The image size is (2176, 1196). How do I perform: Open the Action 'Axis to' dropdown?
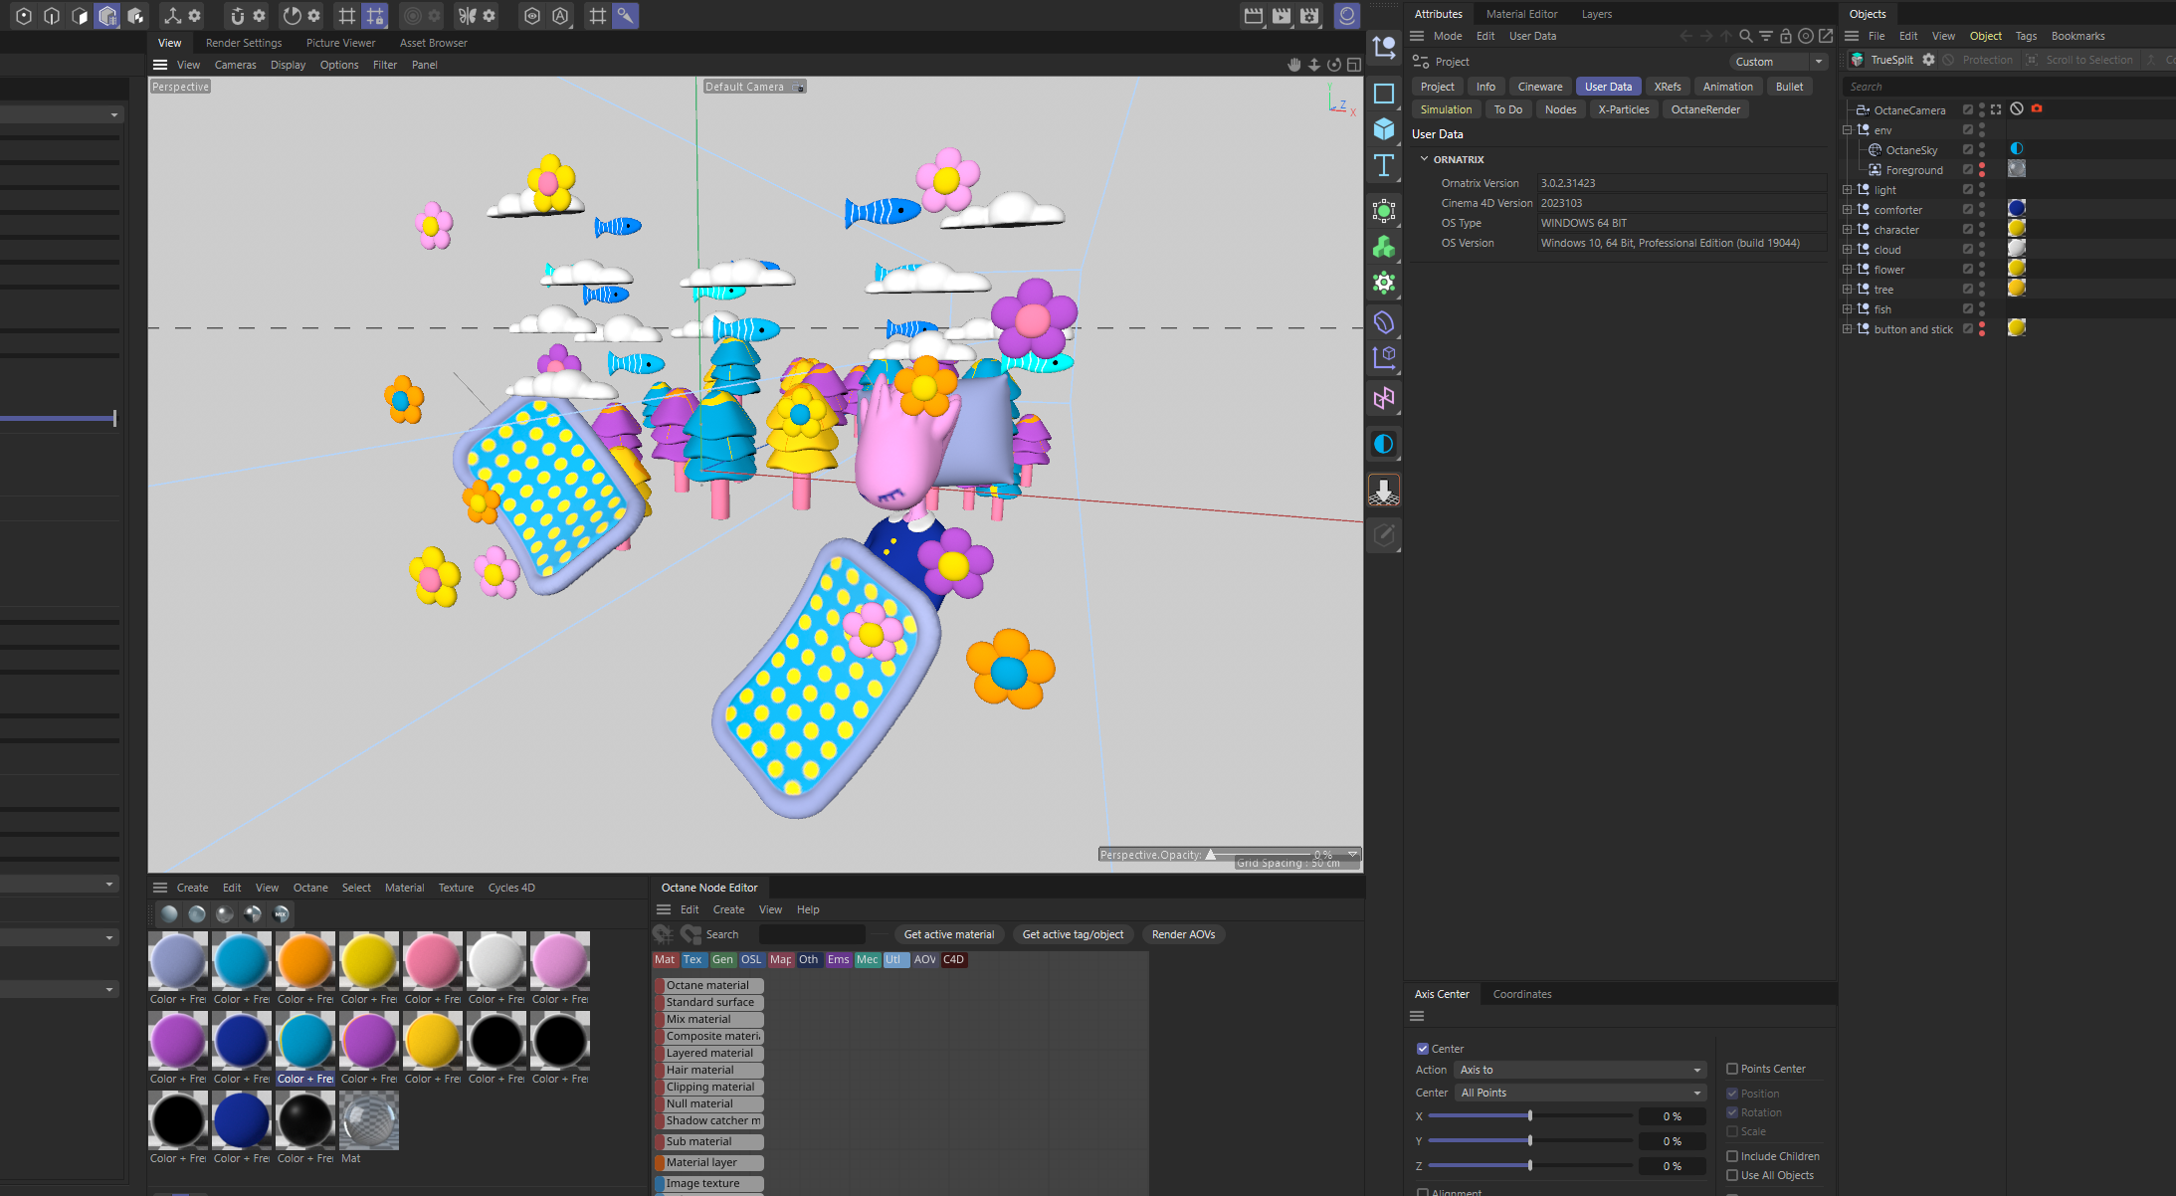coord(1579,1070)
